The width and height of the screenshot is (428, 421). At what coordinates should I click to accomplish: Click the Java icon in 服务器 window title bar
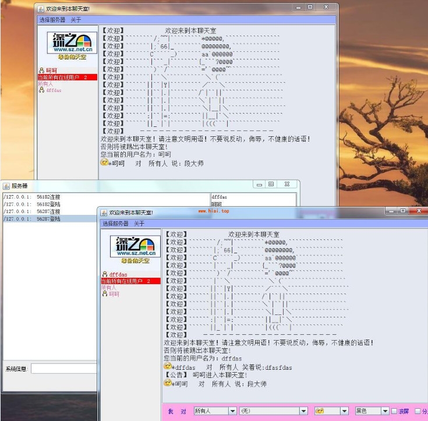[6, 186]
